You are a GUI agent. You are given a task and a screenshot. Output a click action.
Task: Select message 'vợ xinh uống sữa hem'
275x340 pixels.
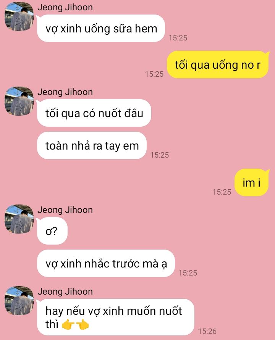tap(101, 28)
